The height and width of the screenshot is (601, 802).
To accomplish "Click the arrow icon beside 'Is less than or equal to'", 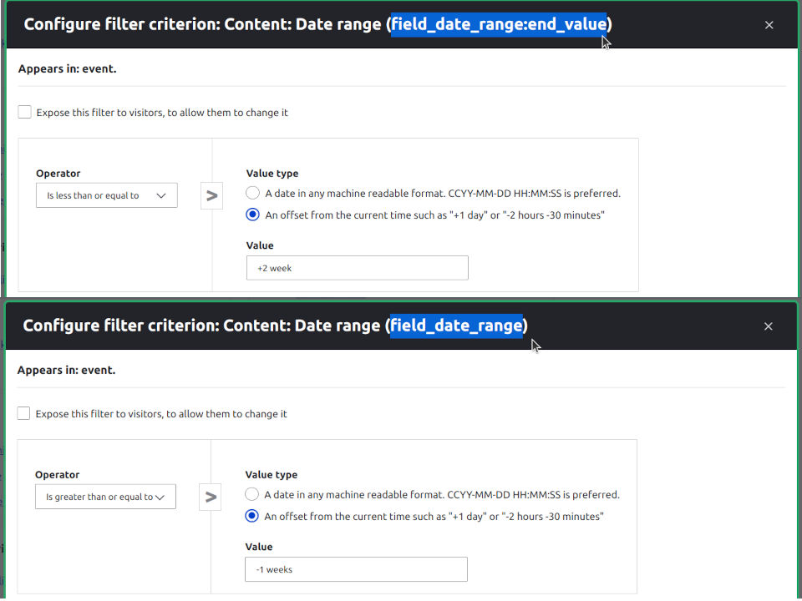I will (x=211, y=195).
